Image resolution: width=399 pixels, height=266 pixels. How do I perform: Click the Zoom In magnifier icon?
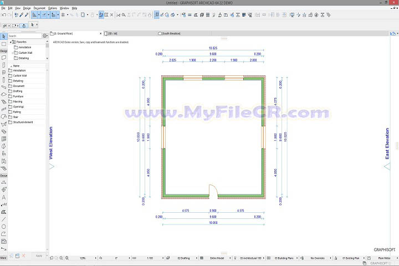(x=61, y=258)
